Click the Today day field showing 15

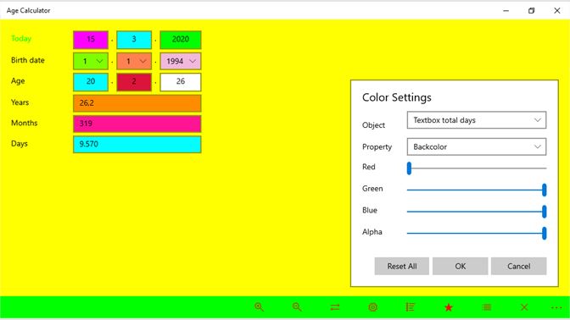coord(91,40)
